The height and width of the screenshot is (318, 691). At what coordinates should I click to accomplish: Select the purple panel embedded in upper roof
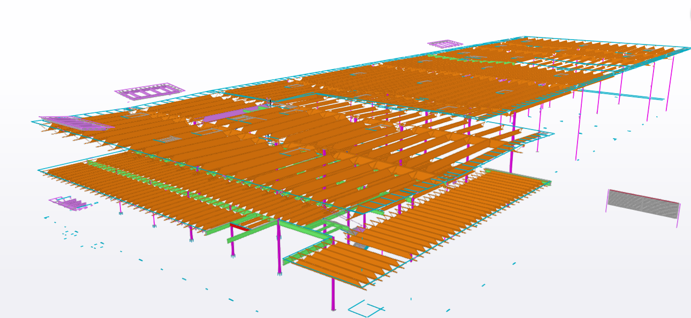pos(221,116)
